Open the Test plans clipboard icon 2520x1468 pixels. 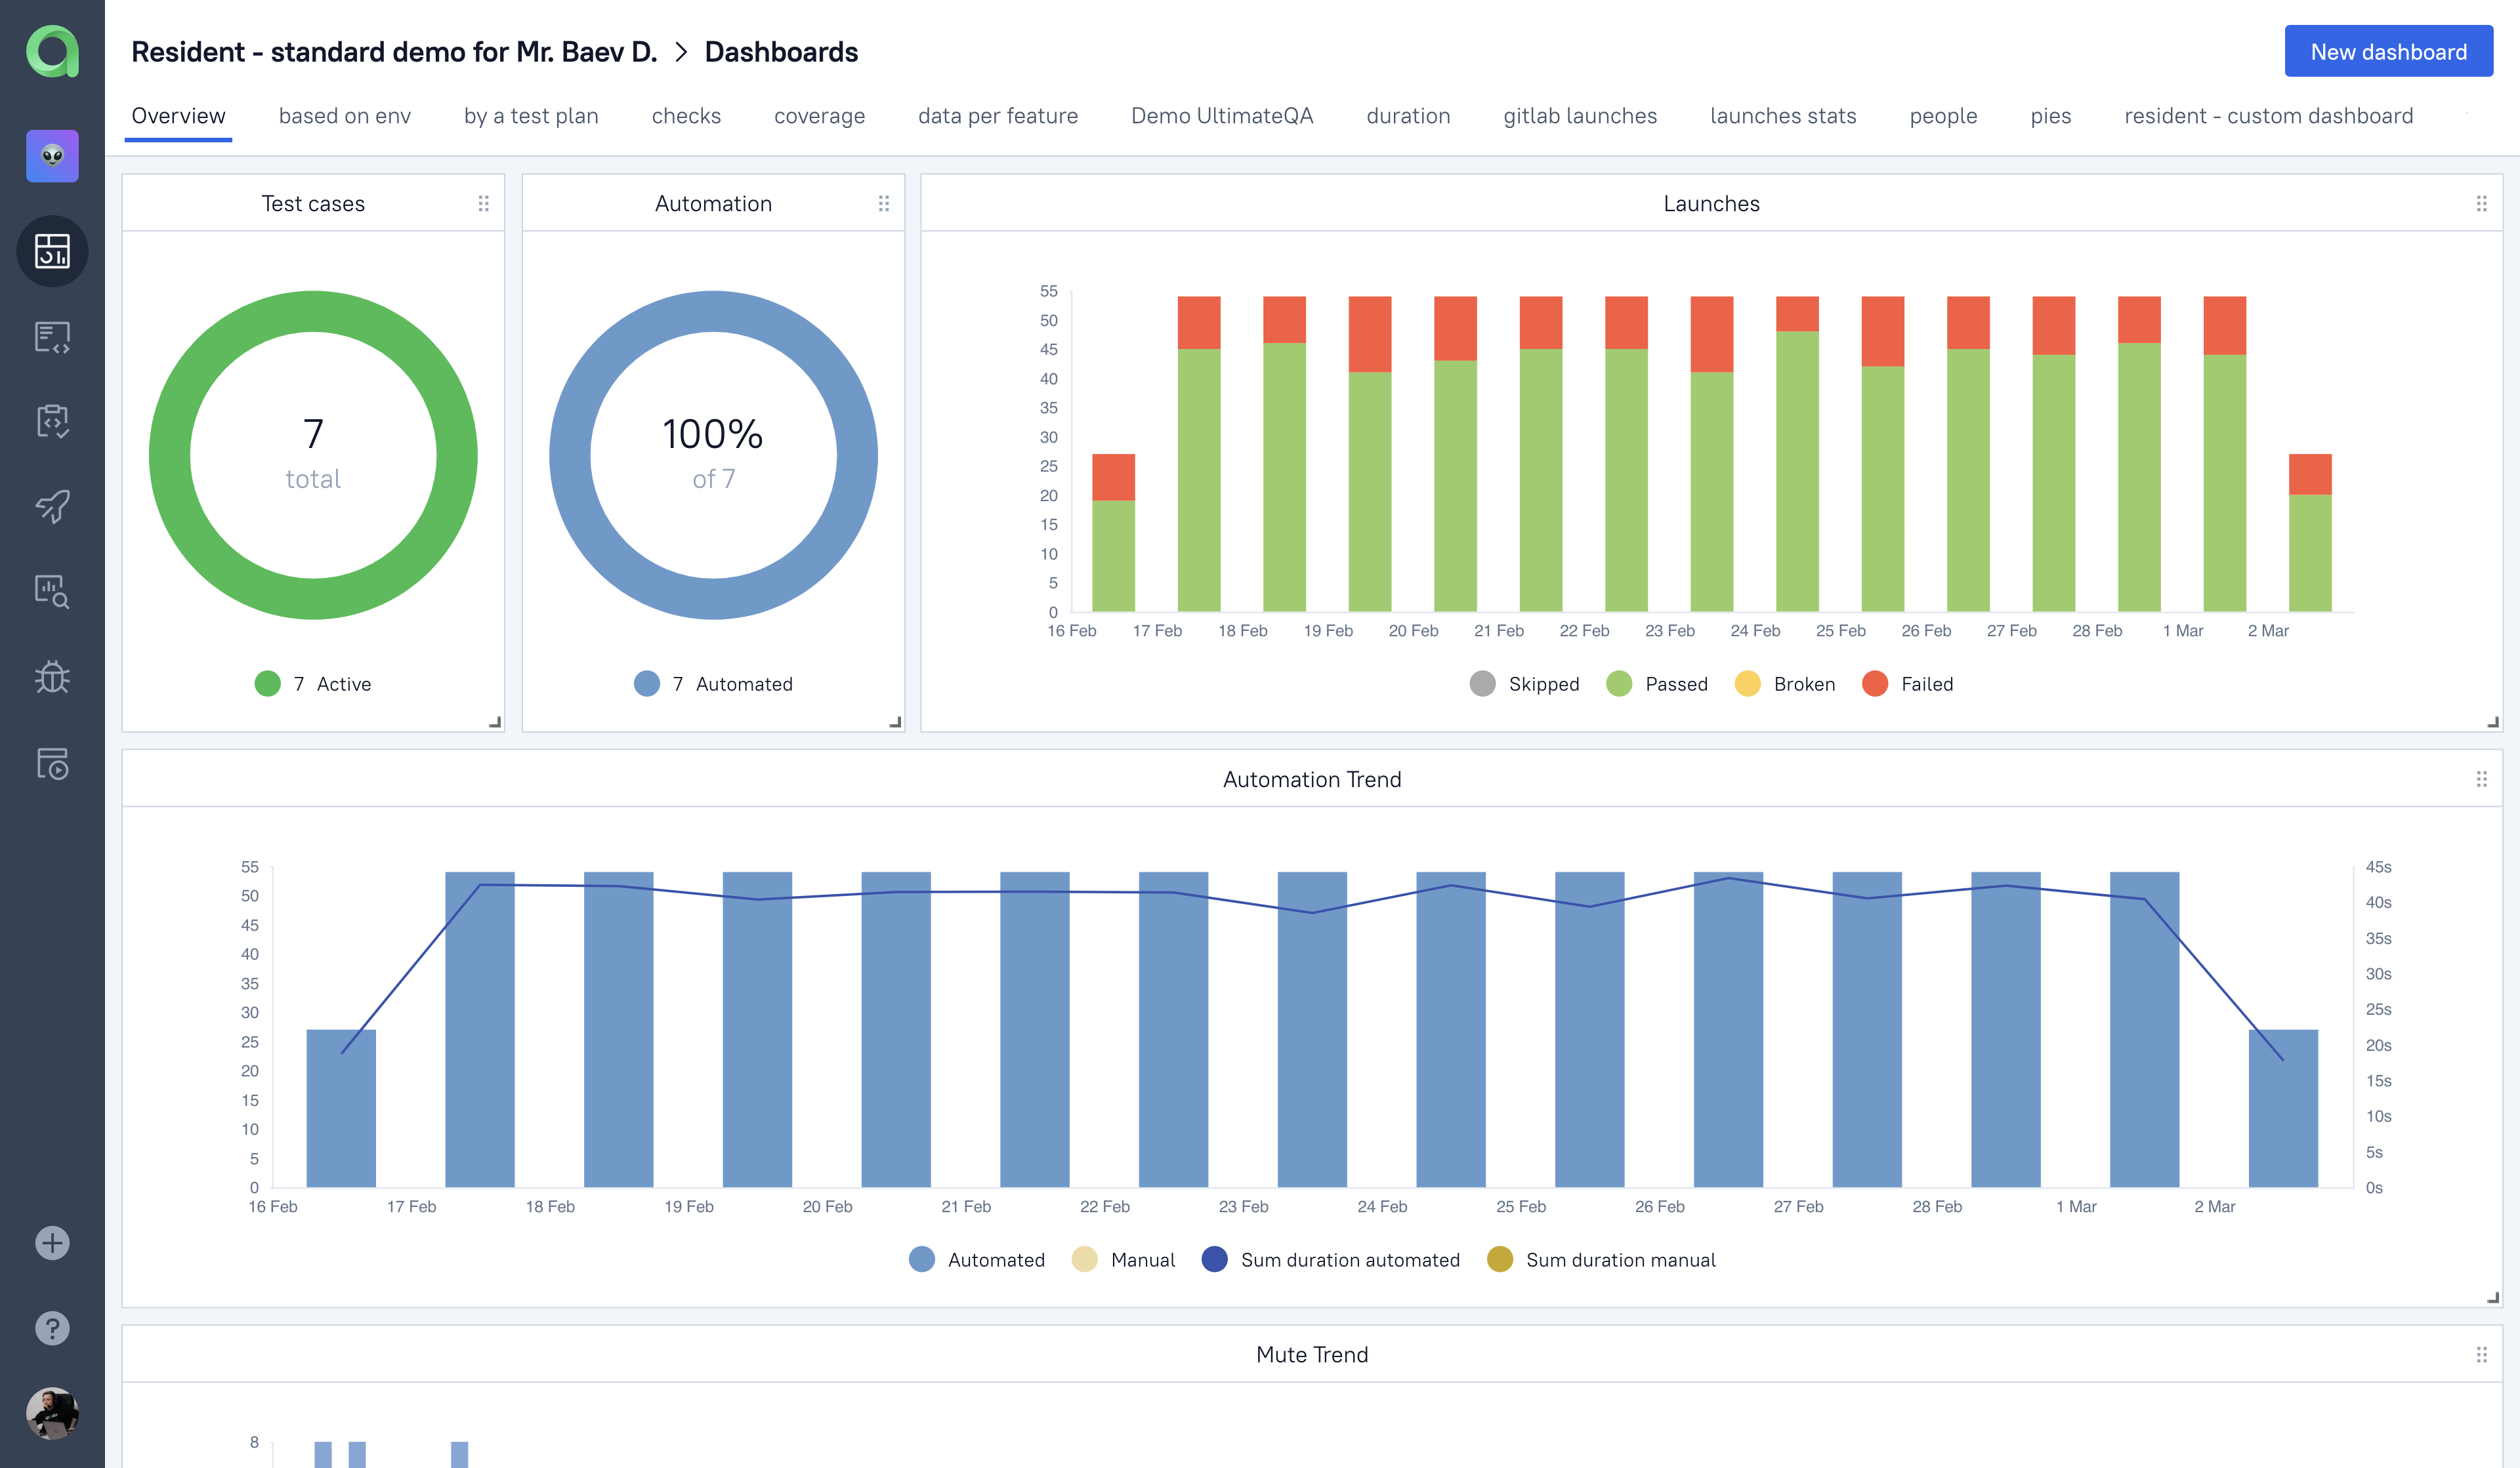coord(51,422)
